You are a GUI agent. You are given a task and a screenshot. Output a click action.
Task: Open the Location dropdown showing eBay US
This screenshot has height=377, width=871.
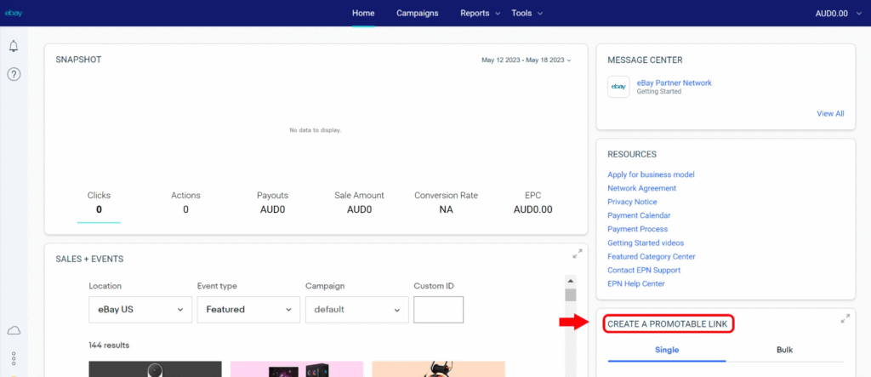click(138, 310)
